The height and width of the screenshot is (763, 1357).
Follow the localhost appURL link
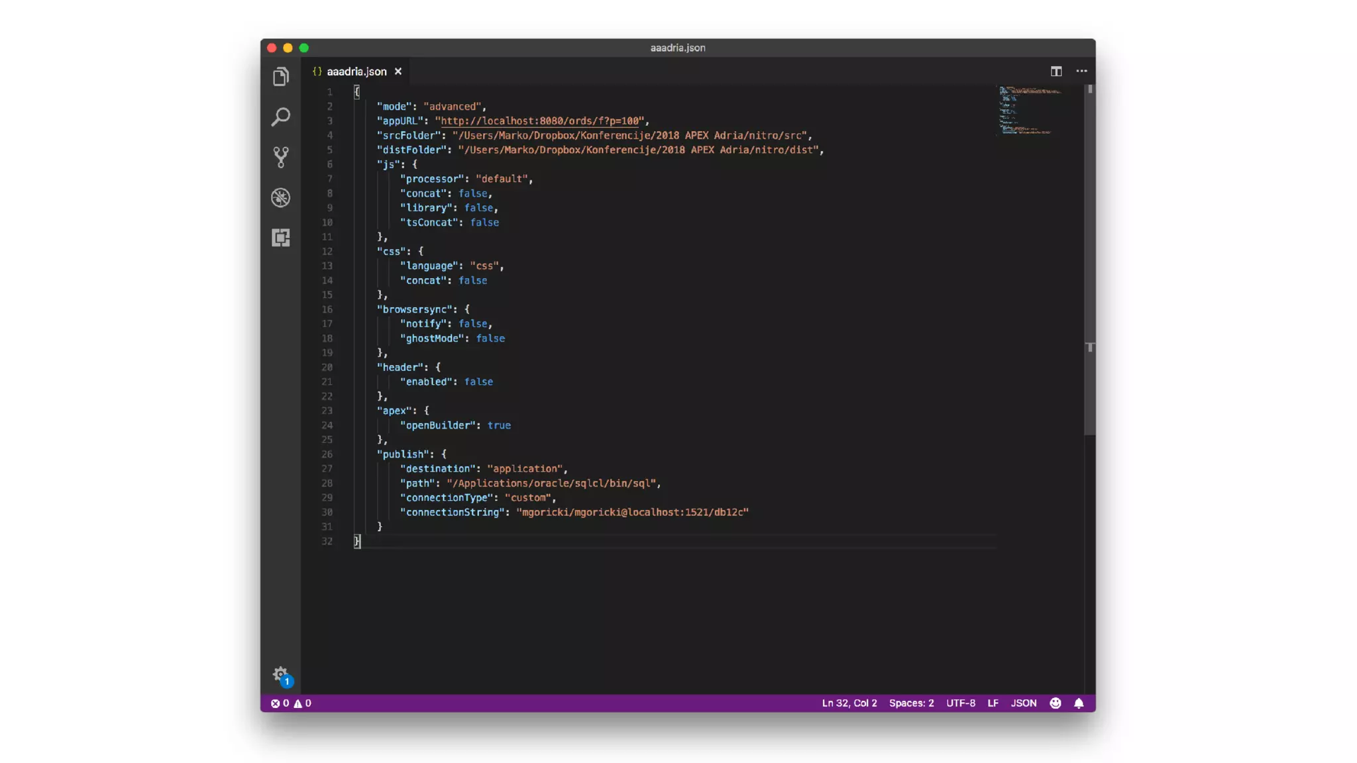pyautogui.click(x=539, y=121)
